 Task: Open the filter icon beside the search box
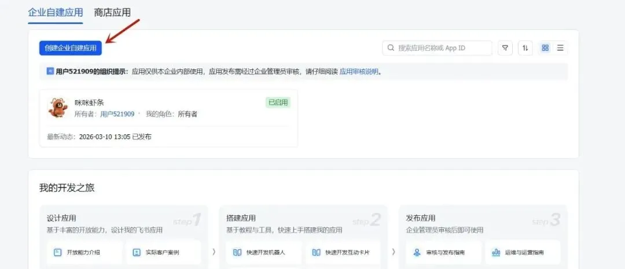505,48
